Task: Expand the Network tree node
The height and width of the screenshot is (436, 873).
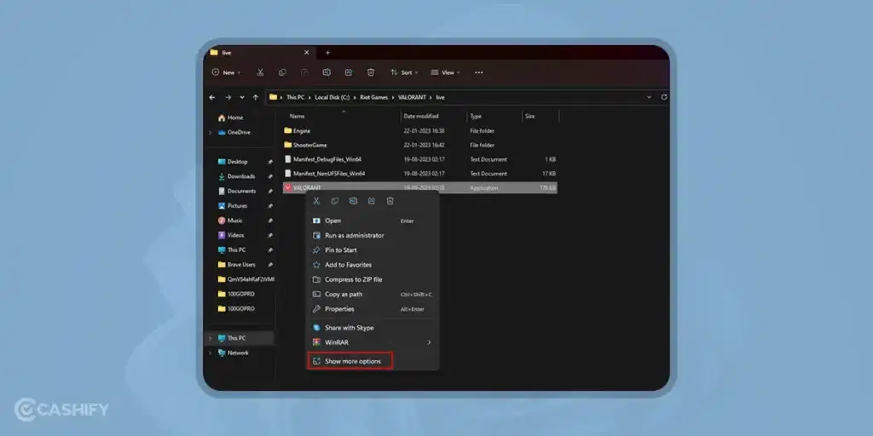Action: tap(210, 353)
